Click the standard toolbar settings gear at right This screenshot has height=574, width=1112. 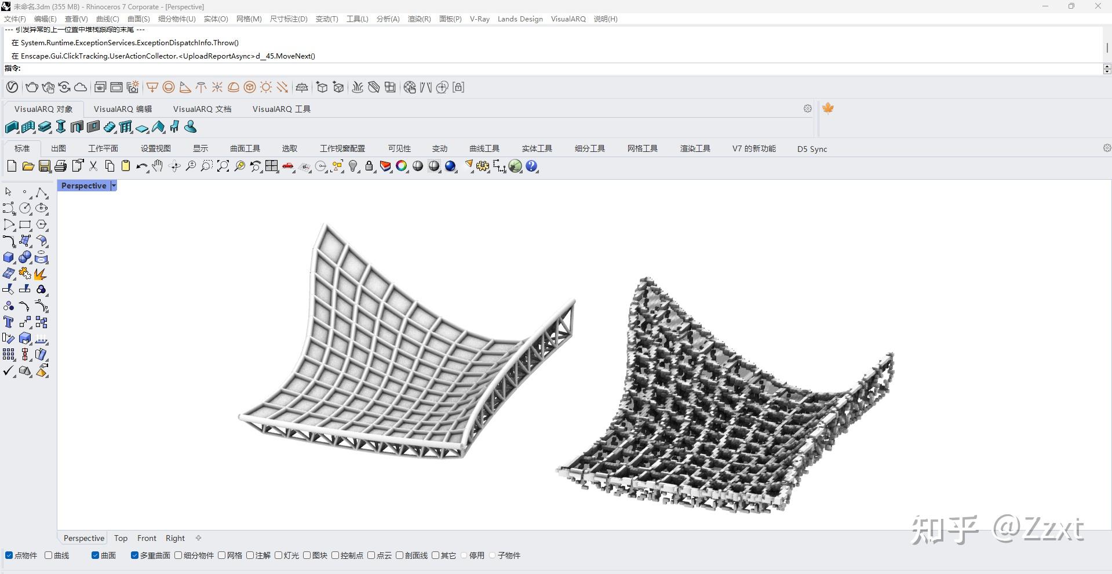[1107, 148]
